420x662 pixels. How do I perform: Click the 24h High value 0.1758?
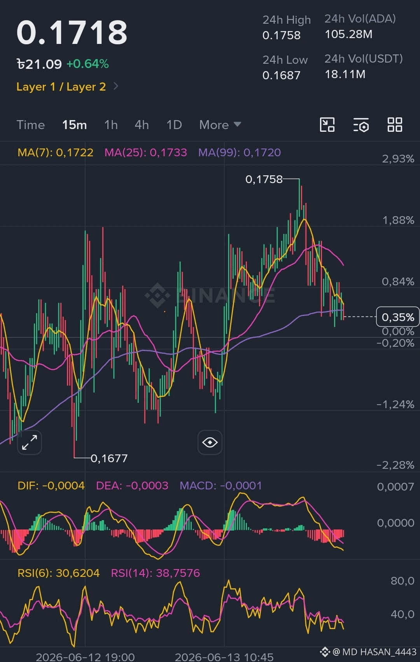tap(282, 35)
